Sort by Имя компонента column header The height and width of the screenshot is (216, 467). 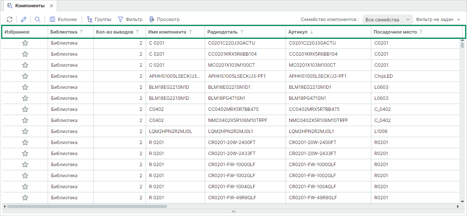pyautogui.click(x=167, y=32)
